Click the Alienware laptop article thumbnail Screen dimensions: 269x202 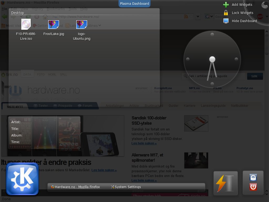(196, 160)
